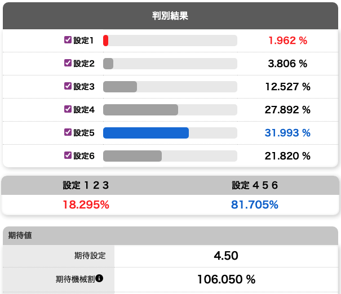The image size is (341, 294).
Task: Click the gray 設定4 probability bar
Action: [x=140, y=110]
